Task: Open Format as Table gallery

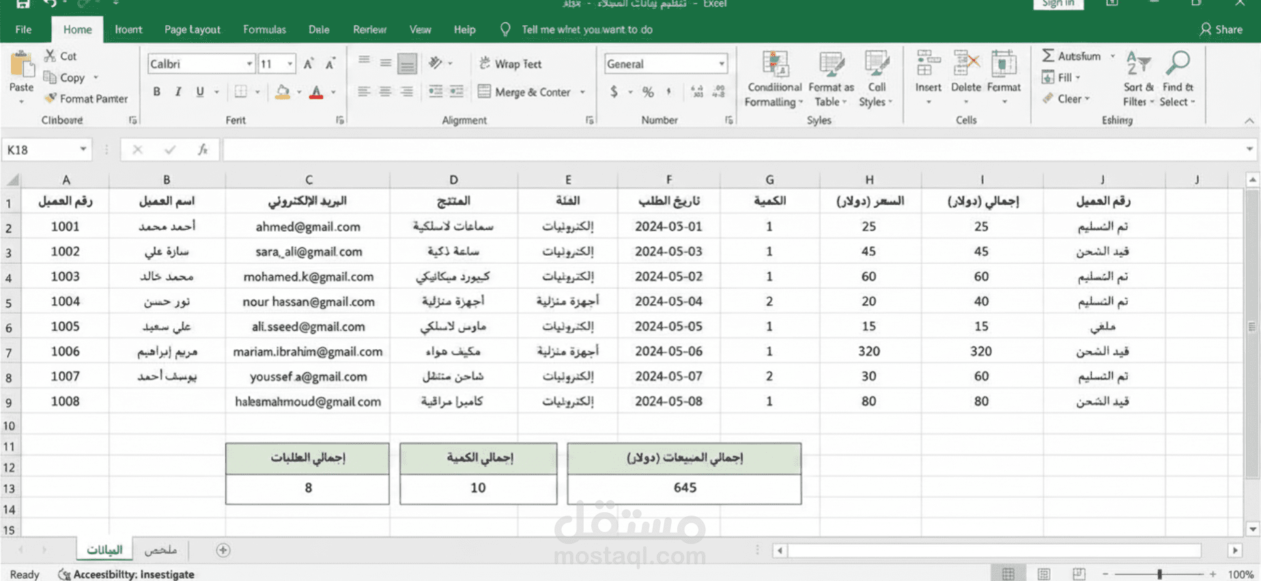Action: 831,78
